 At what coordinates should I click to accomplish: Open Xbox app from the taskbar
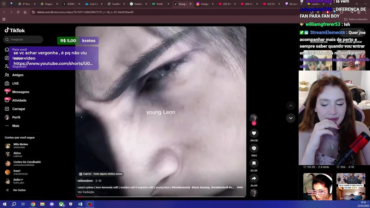[61, 204]
